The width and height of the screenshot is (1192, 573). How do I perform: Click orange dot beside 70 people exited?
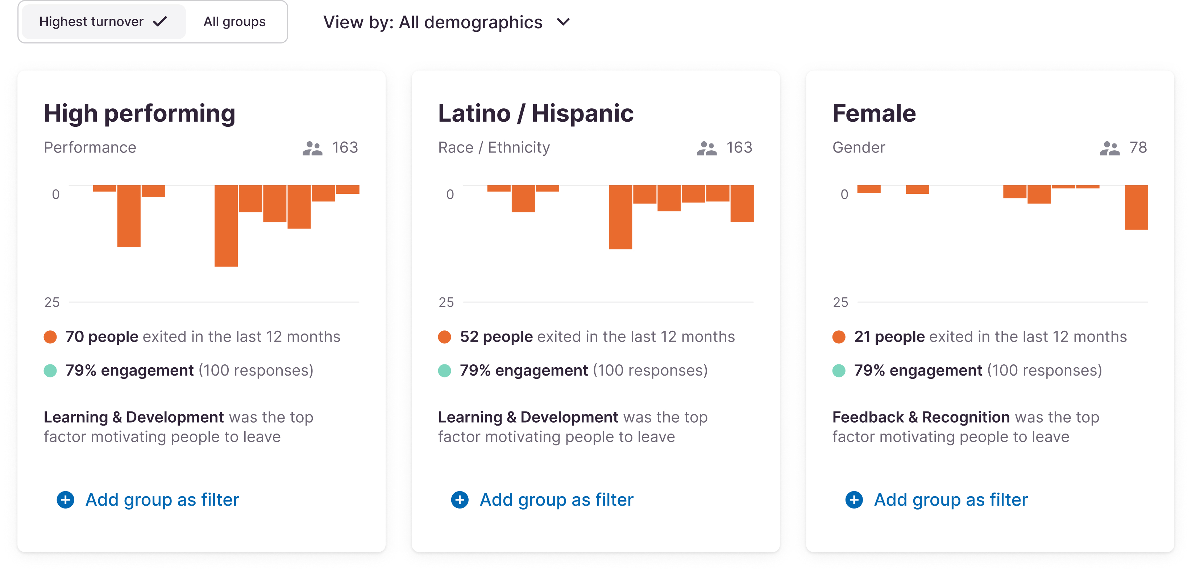tap(50, 337)
